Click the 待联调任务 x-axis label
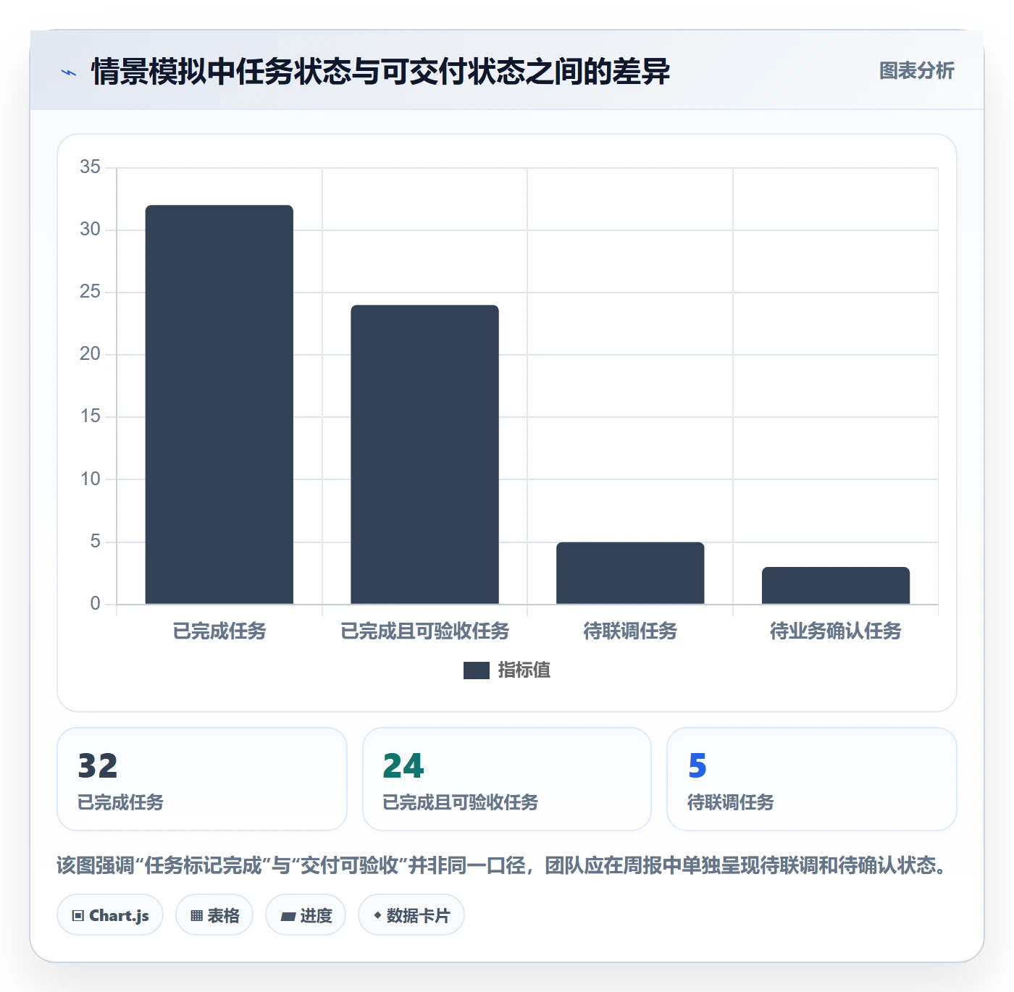Image resolution: width=1014 pixels, height=992 pixels. point(630,631)
